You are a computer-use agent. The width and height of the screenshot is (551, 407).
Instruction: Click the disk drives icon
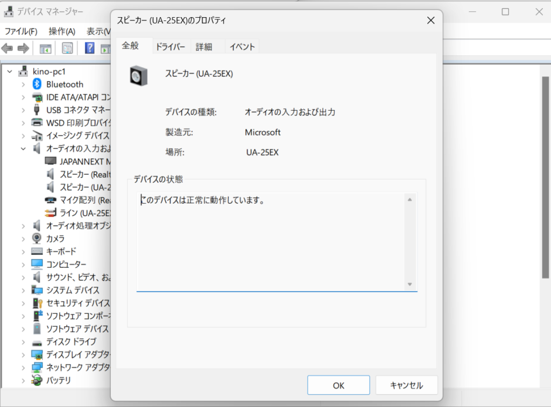pos(37,342)
